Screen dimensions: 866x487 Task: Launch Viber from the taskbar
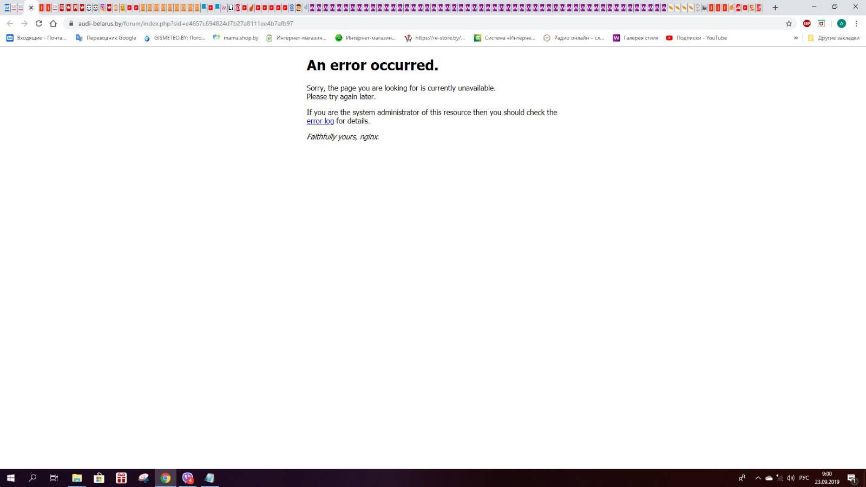coord(187,478)
